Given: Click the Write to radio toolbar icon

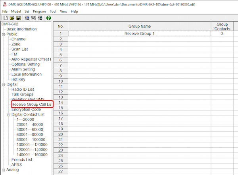Looking at the screenshot, I should click(40, 18).
